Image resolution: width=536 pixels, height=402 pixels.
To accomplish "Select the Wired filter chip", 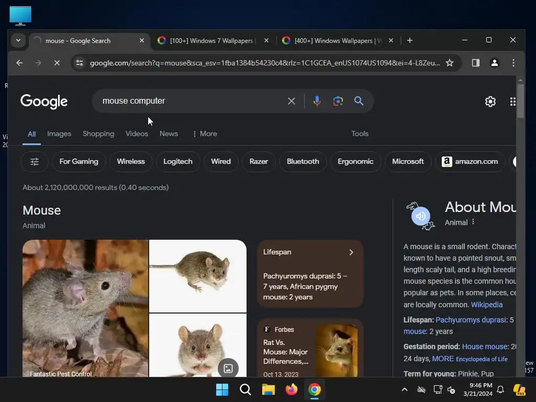I will click(221, 162).
